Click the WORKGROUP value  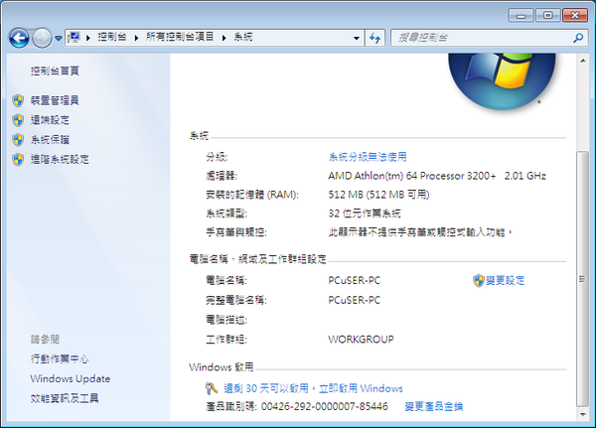(x=362, y=340)
